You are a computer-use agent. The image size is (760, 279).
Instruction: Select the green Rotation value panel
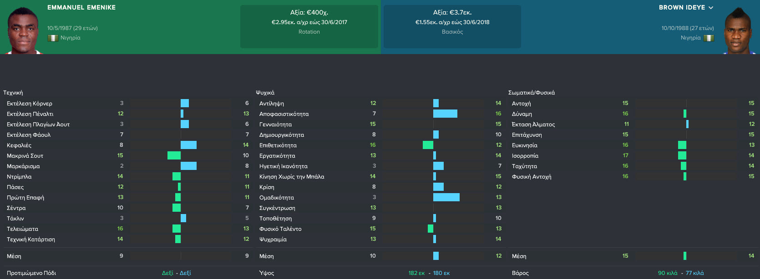click(309, 26)
